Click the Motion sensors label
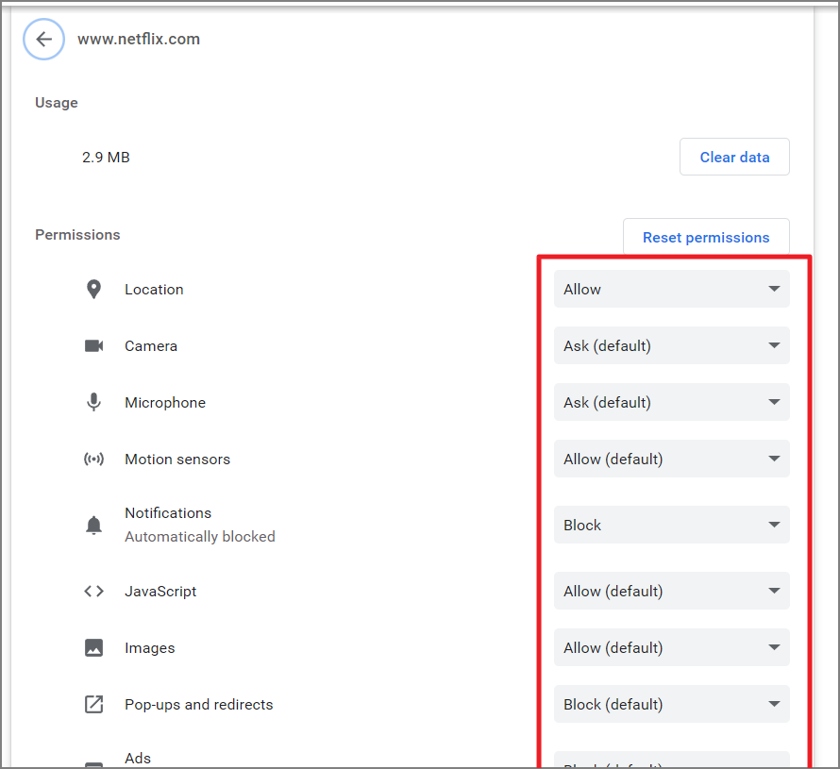The image size is (840, 769). tap(177, 460)
